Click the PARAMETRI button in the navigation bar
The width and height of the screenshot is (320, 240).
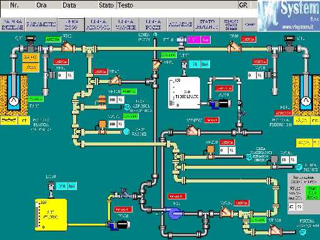[41, 24]
